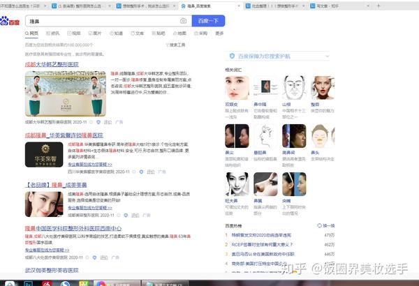Open image search via camera icon
This screenshot has width=419, height=286.
(x=183, y=21)
